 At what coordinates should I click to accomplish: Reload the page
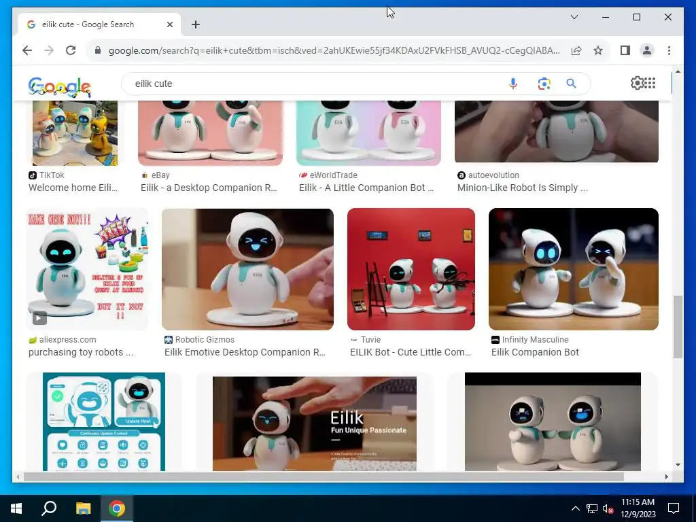(71, 50)
